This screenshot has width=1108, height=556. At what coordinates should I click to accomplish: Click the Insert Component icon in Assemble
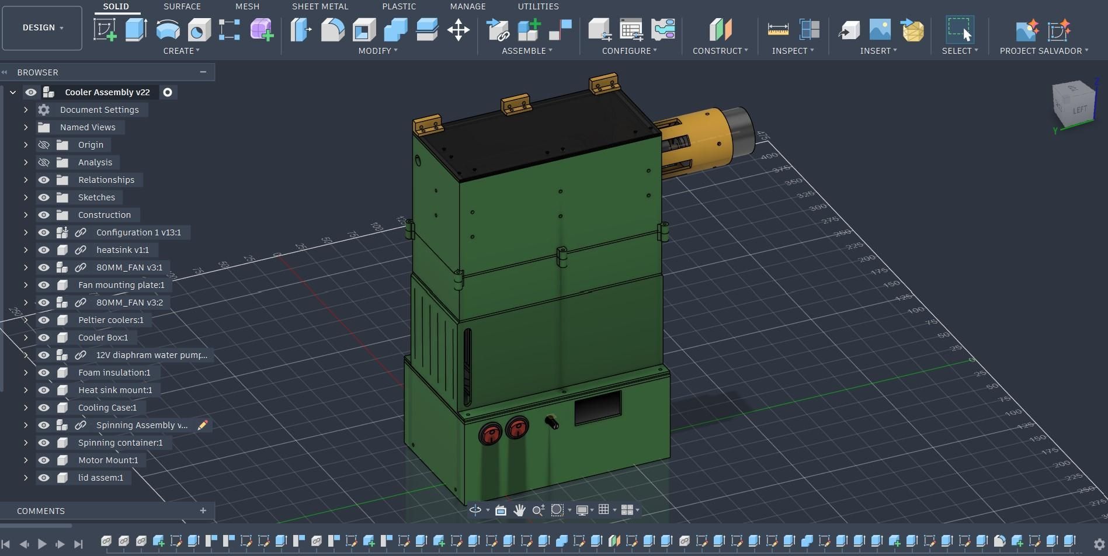[498, 29]
